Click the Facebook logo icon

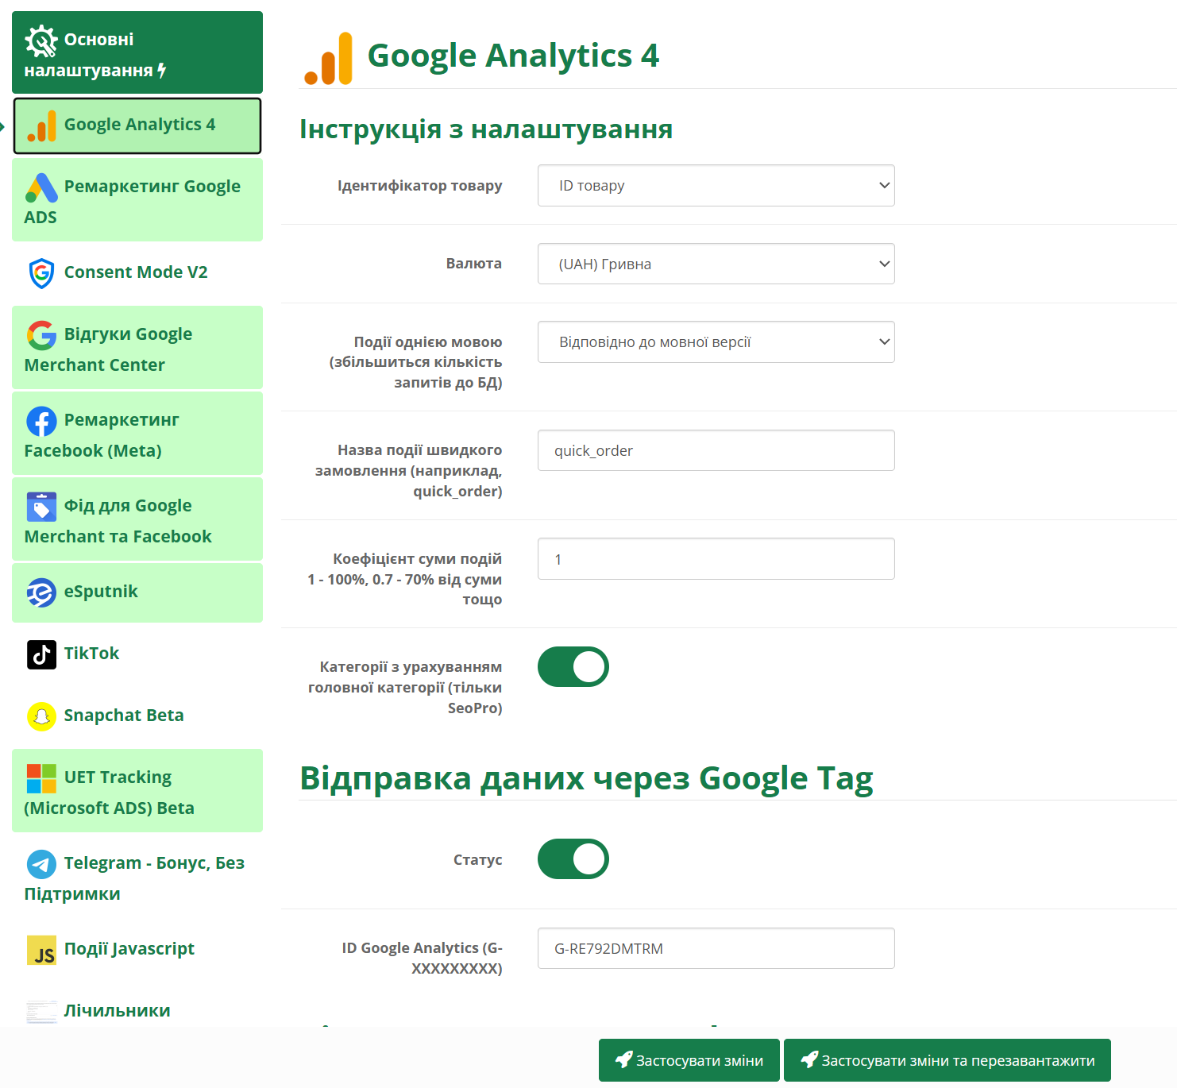pyautogui.click(x=41, y=421)
